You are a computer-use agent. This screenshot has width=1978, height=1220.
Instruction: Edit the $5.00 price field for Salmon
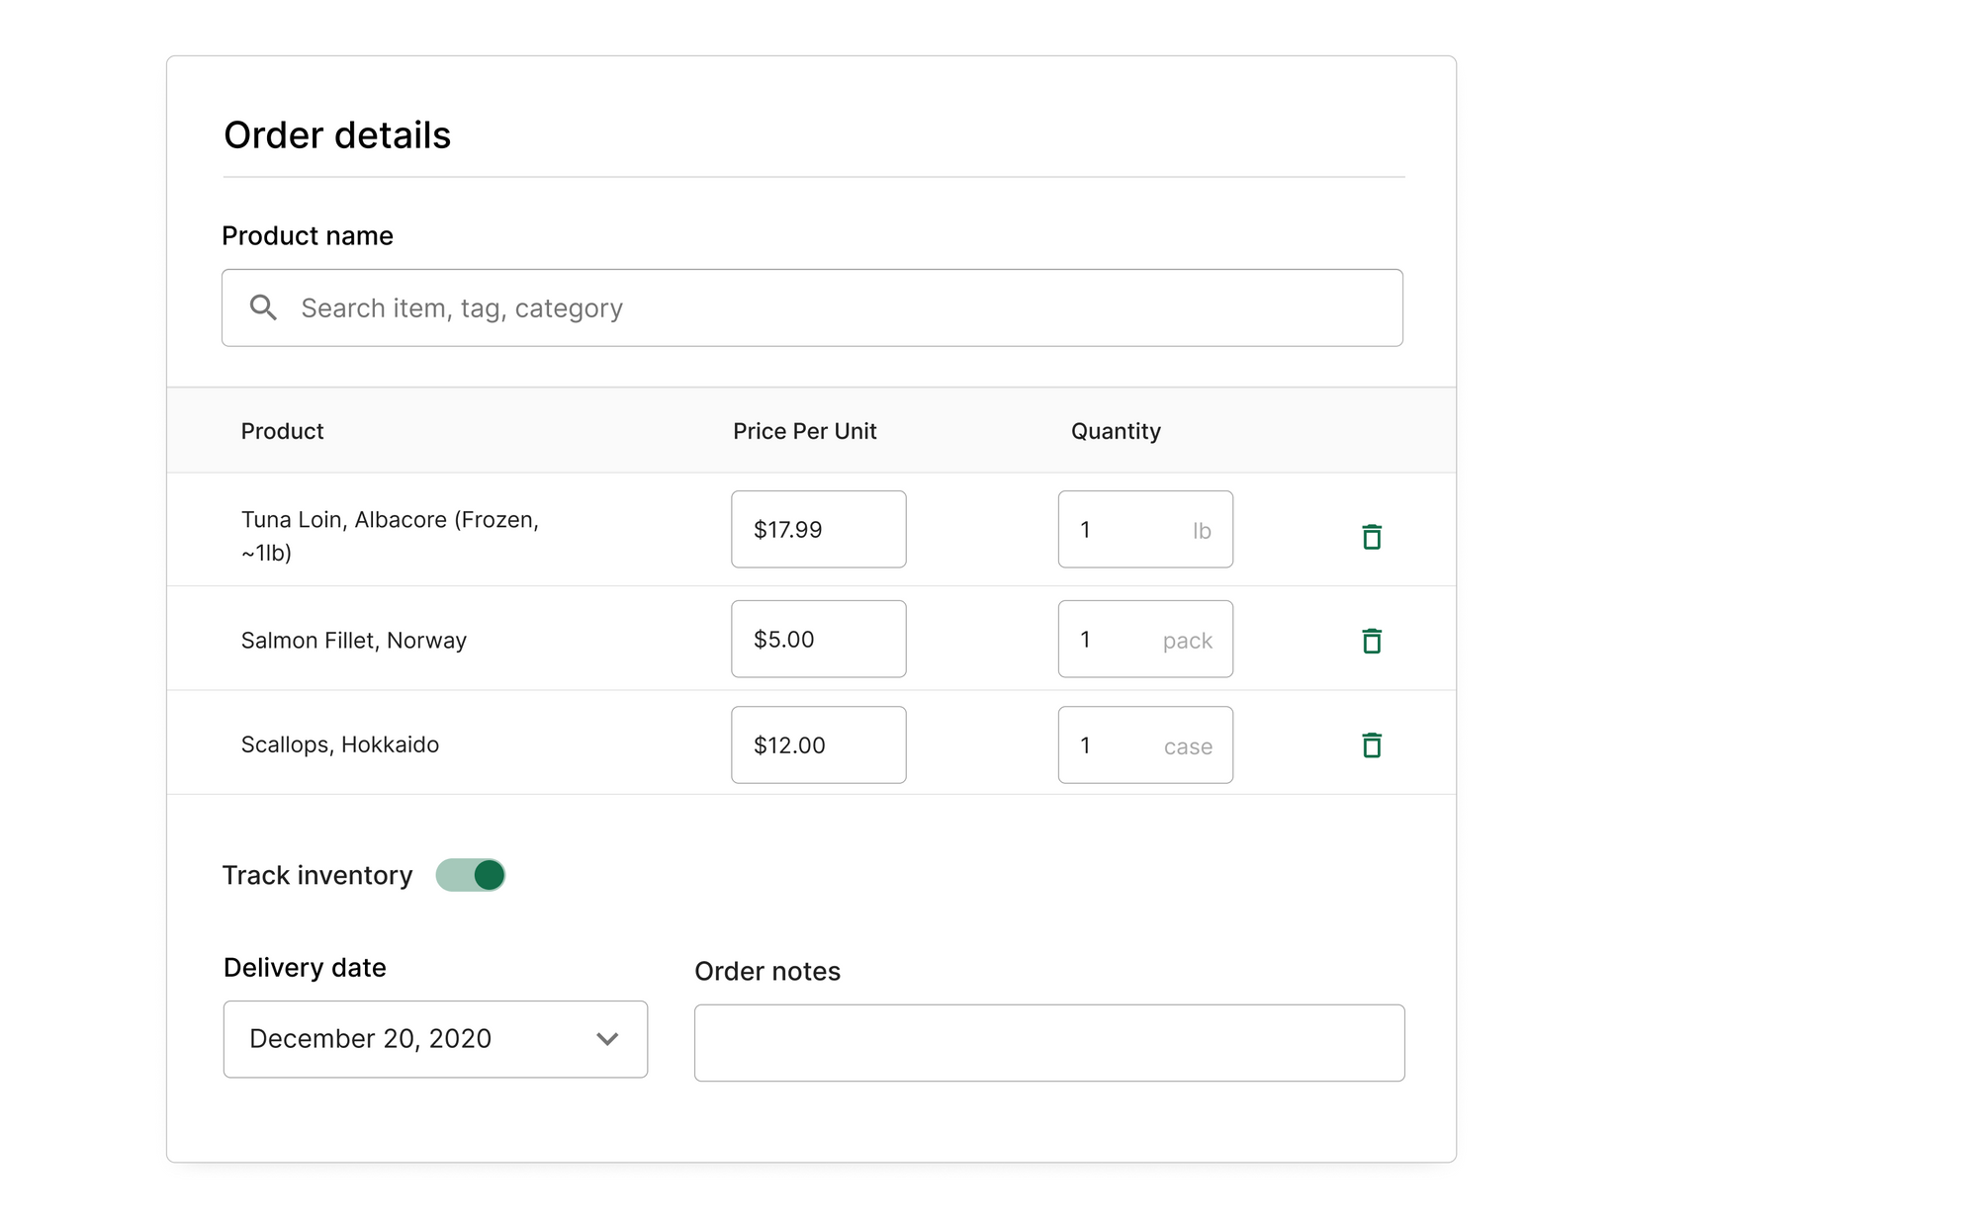819,639
